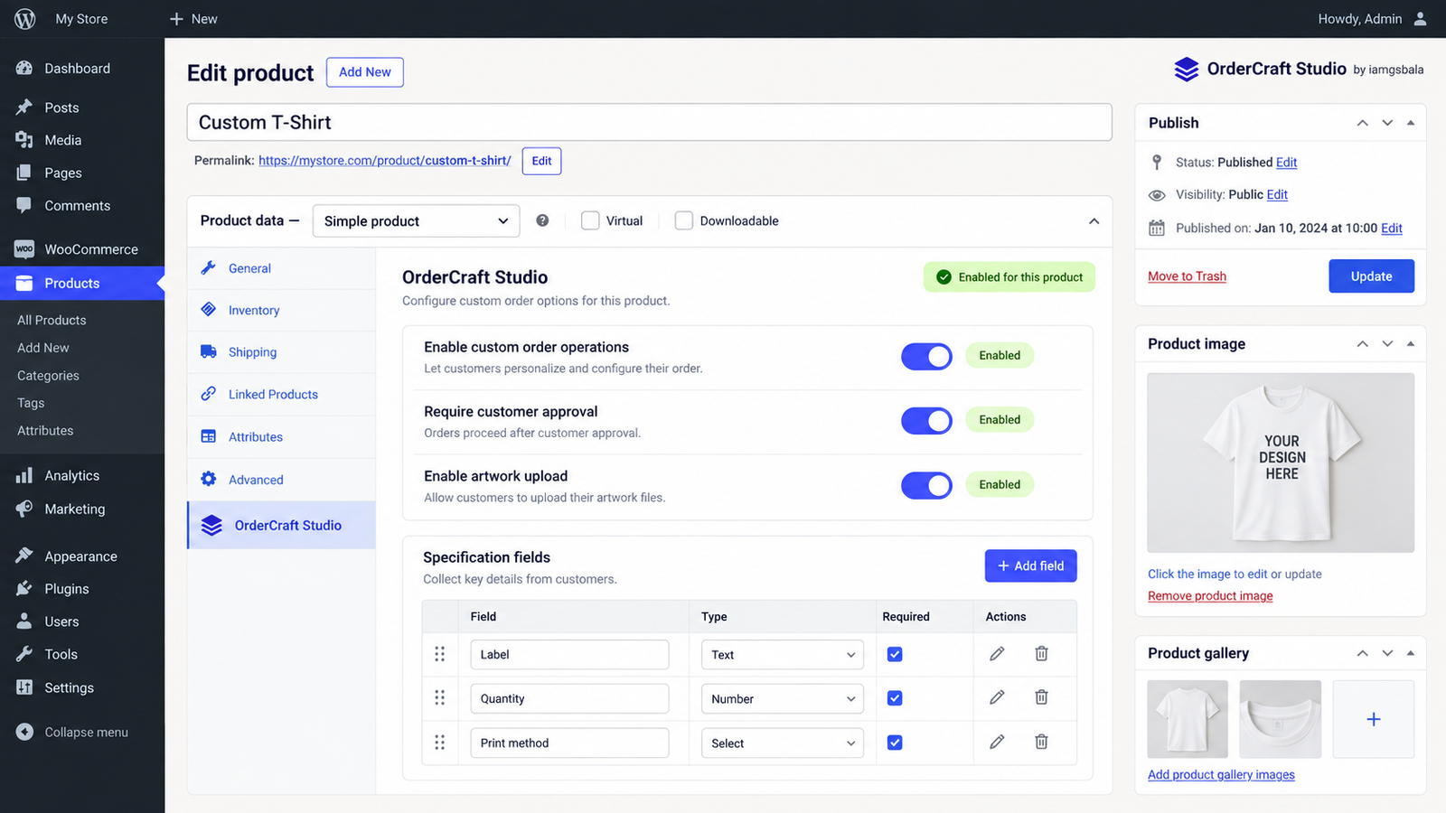
Task: Click Add New next to Edit product
Action: 365,72
